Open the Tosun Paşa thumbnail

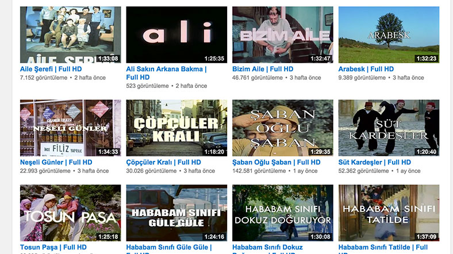[71, 213]
